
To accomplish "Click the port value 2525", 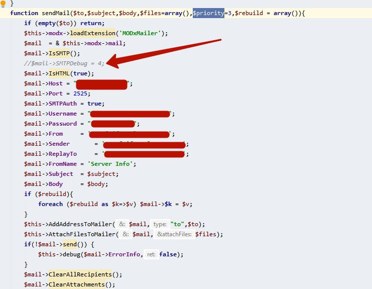I will click(80, 93).
